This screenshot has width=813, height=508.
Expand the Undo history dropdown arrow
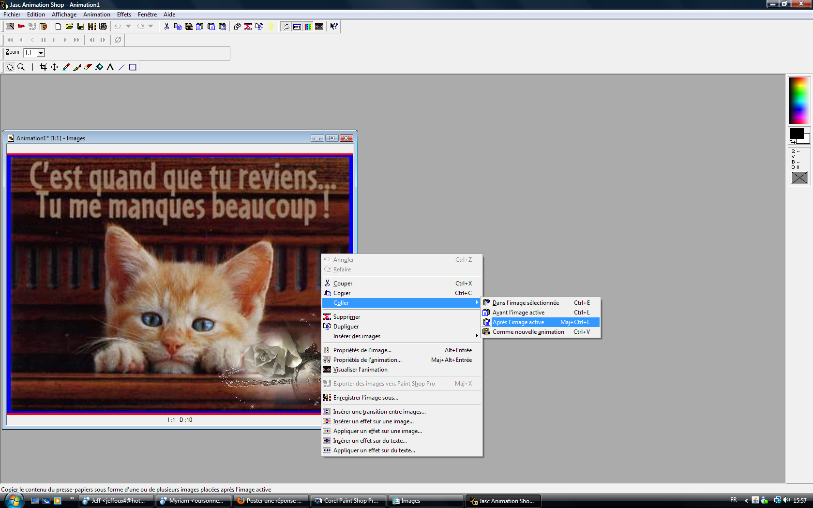click(x=128, y=26)
